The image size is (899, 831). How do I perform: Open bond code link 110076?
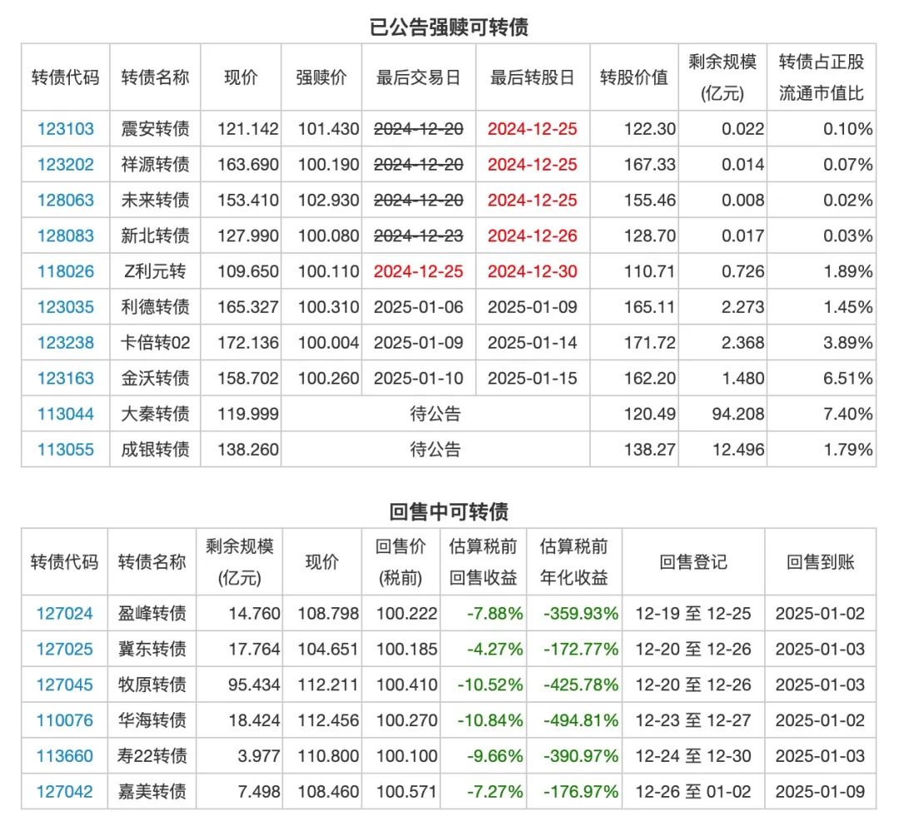(x=64, y=720)
